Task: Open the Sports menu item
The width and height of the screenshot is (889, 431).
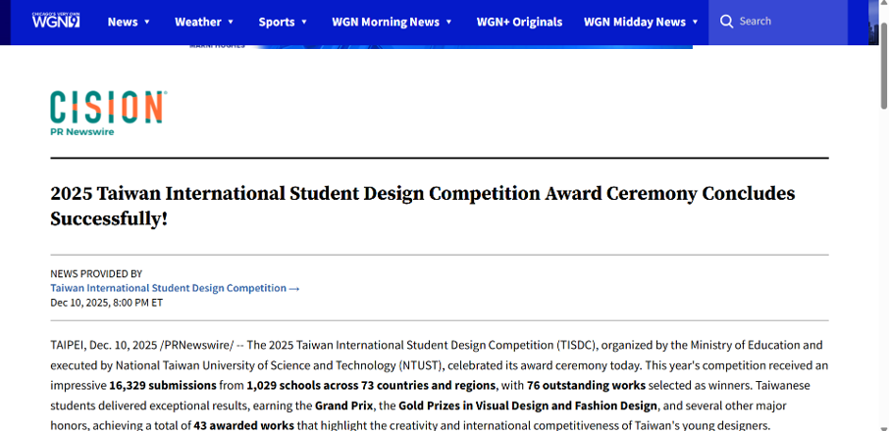Action: pyautogui.click(x=277, y=22)
